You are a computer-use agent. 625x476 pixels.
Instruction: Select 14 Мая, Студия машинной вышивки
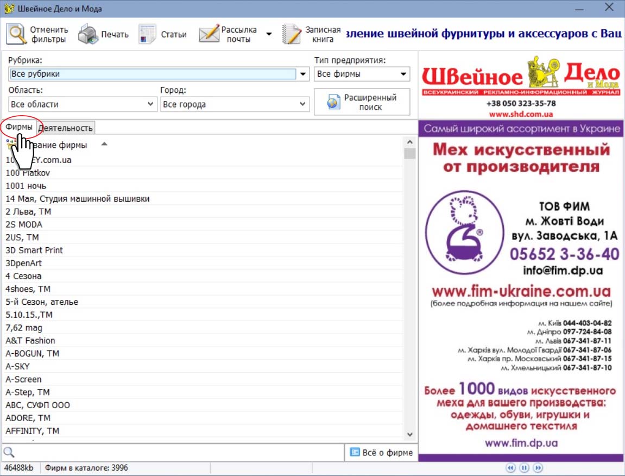coord(203,199)
